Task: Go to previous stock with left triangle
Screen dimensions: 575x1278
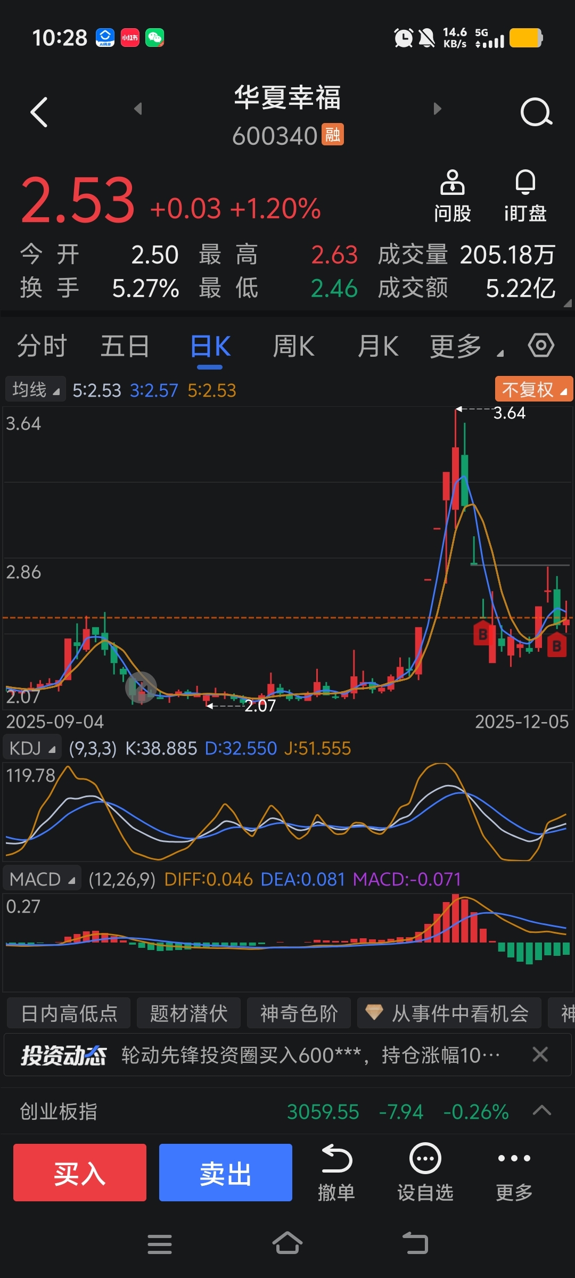Action: [138, 109]
